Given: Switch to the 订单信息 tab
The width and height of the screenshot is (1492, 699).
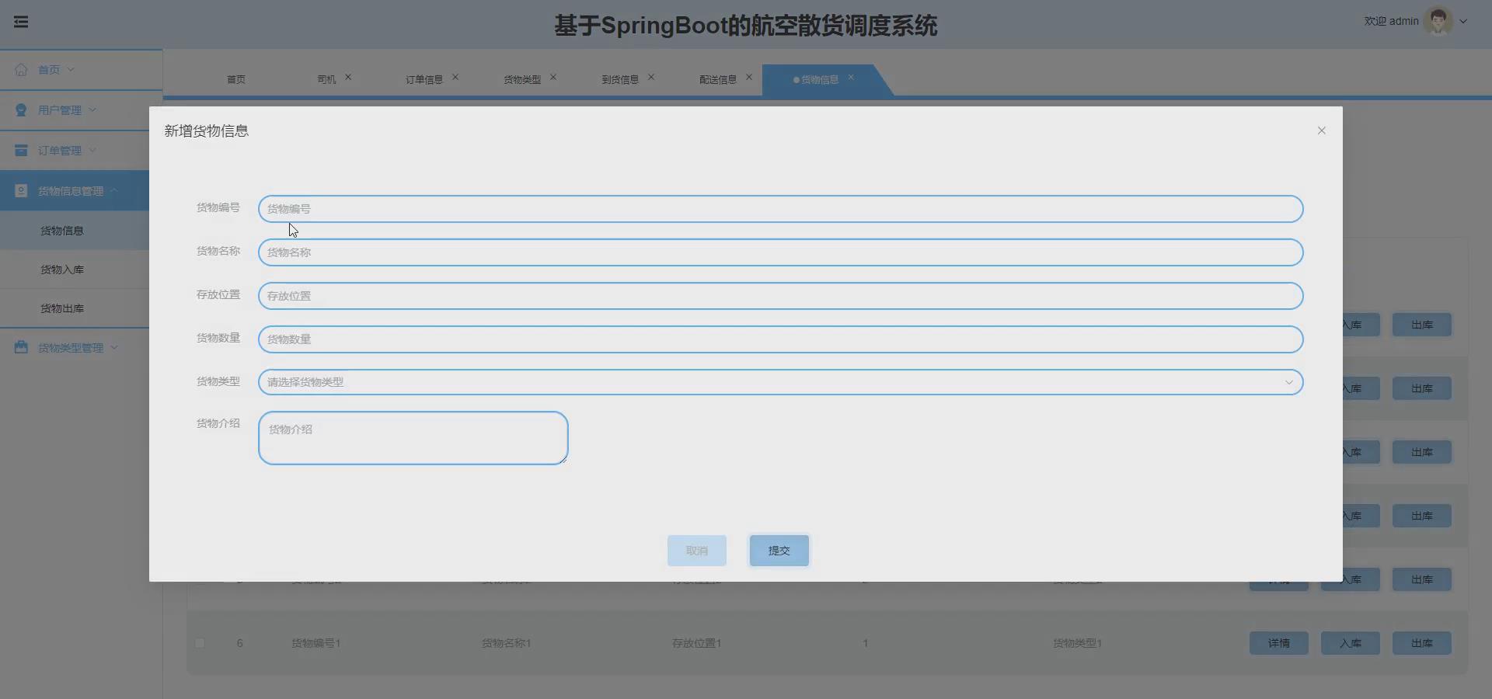Looking at the screenshot, I should (x=424, y=80).
